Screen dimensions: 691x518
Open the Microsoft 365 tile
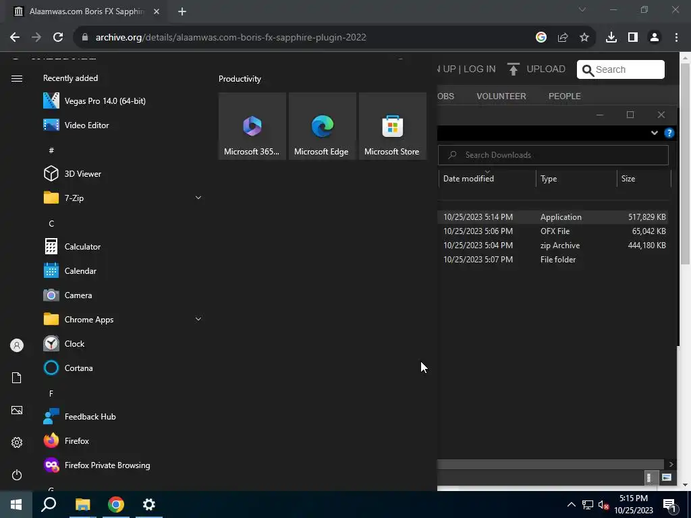(252, 126)
